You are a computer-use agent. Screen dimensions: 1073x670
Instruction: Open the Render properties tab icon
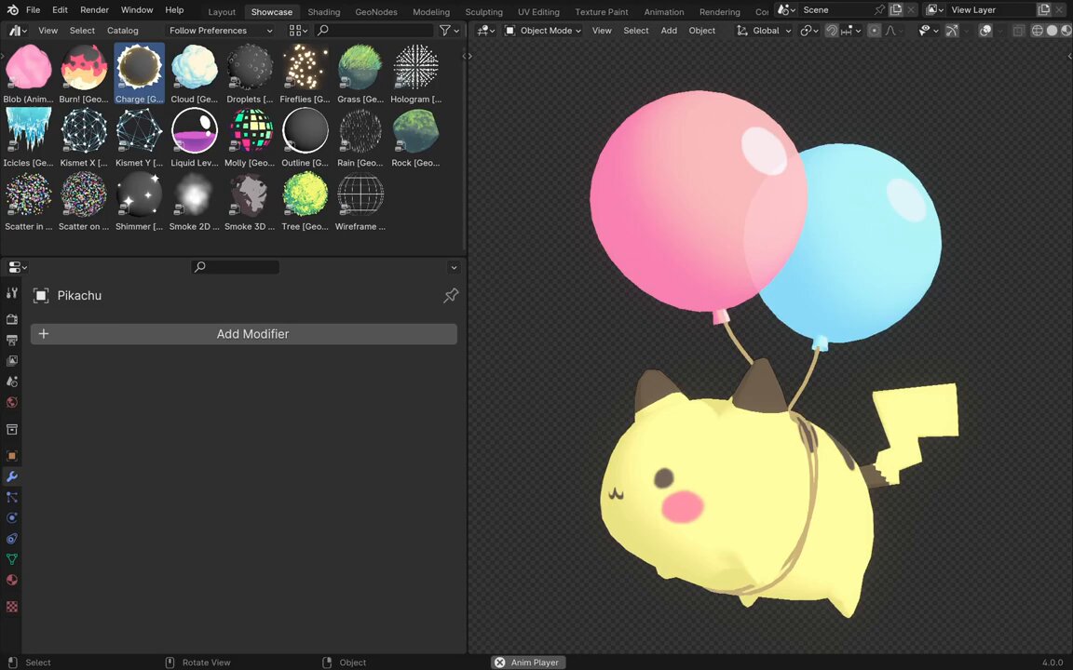tap(11, 319)
